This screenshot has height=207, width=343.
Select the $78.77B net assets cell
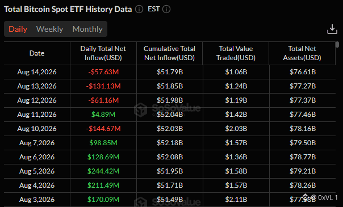point(303,157)
